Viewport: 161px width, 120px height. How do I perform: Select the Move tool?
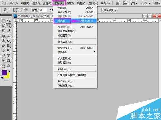[9, 21]
